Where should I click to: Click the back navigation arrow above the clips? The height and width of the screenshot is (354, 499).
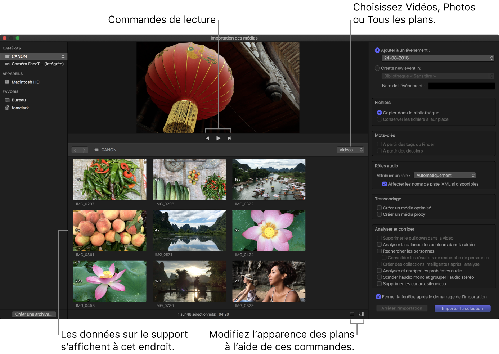click(x=75, y=150)
